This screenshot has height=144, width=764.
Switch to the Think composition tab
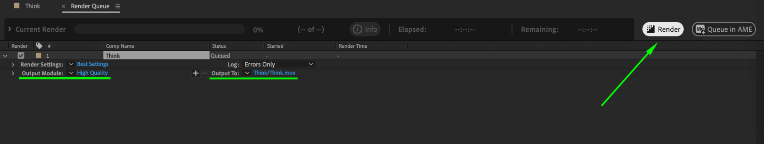32,6
